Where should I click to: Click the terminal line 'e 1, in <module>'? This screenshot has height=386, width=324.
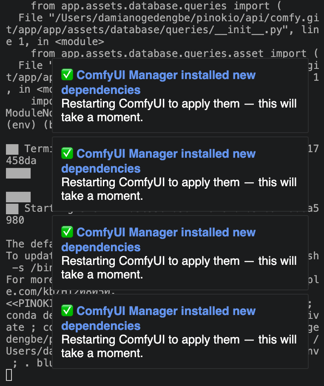coord(55,41)
